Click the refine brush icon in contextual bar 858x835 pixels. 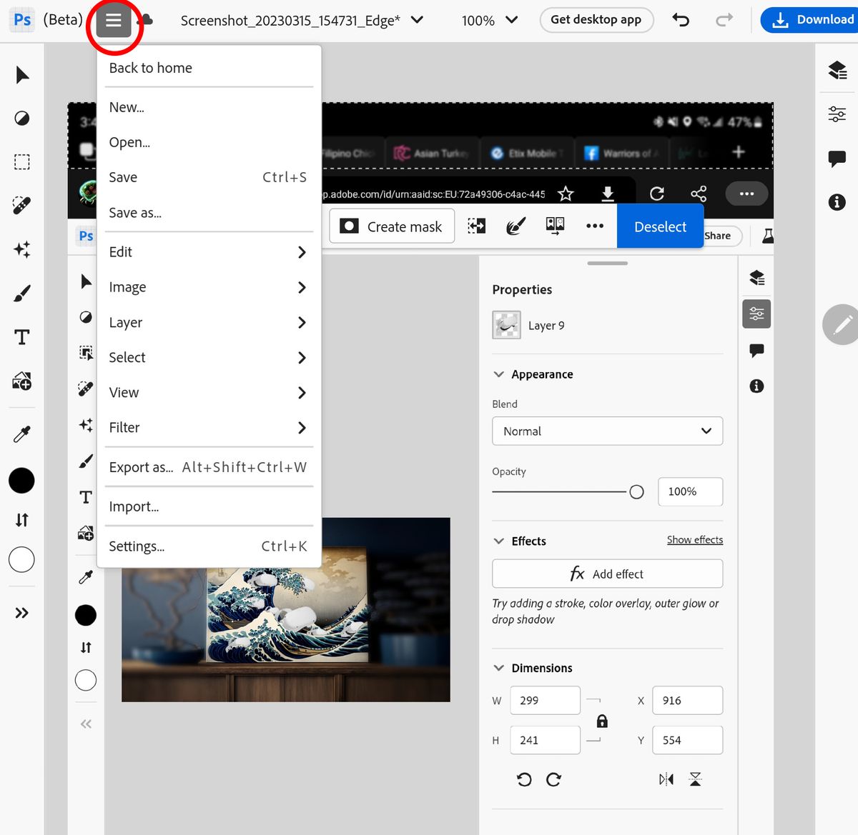(x=515, y=226)
